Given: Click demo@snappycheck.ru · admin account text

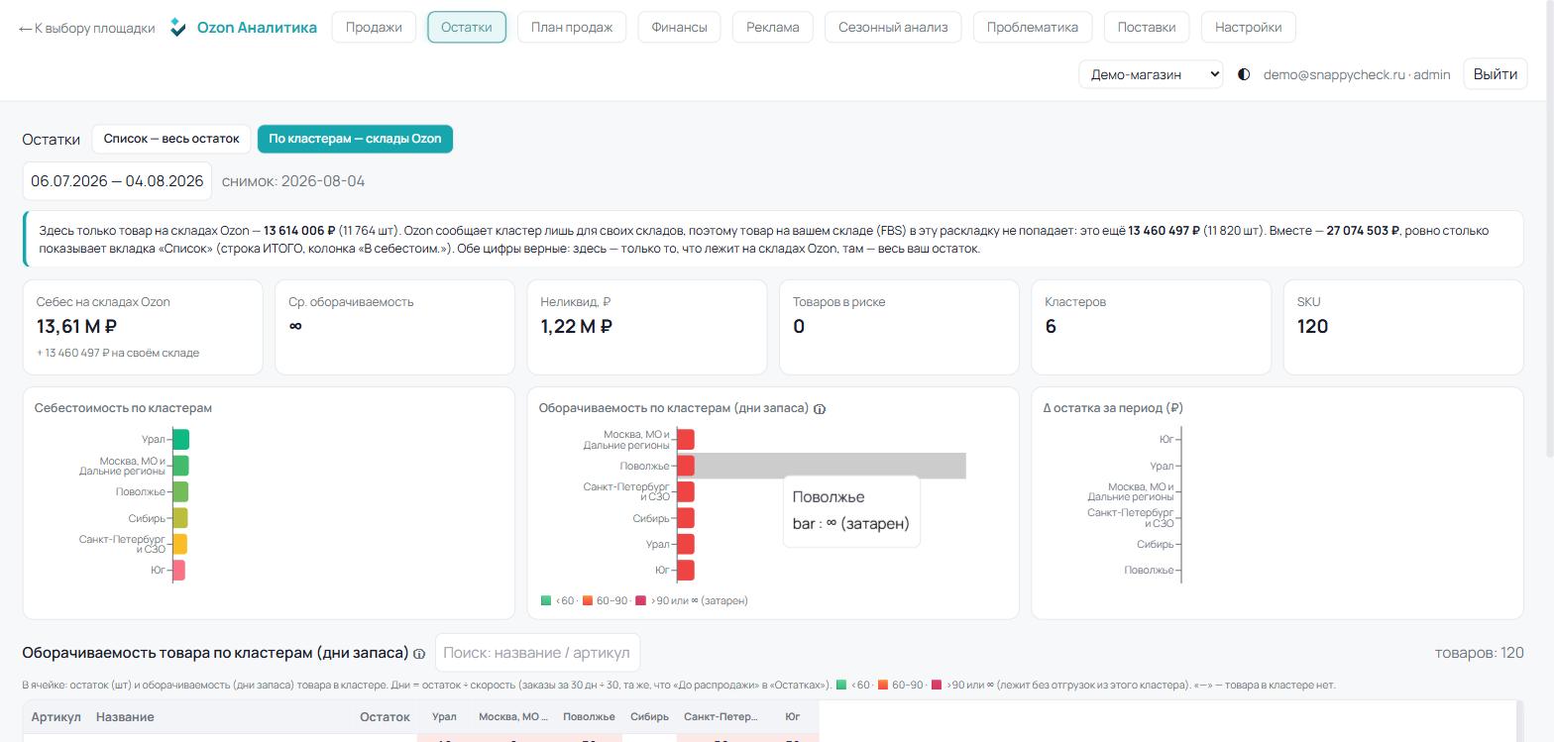Looking at the screenshot, I should 1357,74.
